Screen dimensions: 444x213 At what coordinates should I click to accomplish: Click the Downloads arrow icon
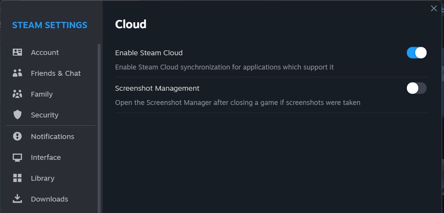[17, 199]
